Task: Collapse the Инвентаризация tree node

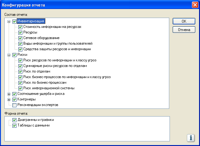Action: 9,21
